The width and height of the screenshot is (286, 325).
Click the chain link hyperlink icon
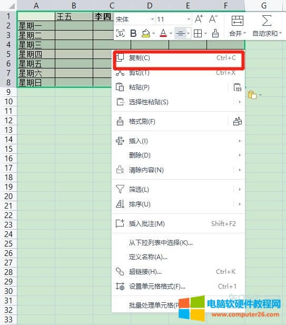coord(120,271)
